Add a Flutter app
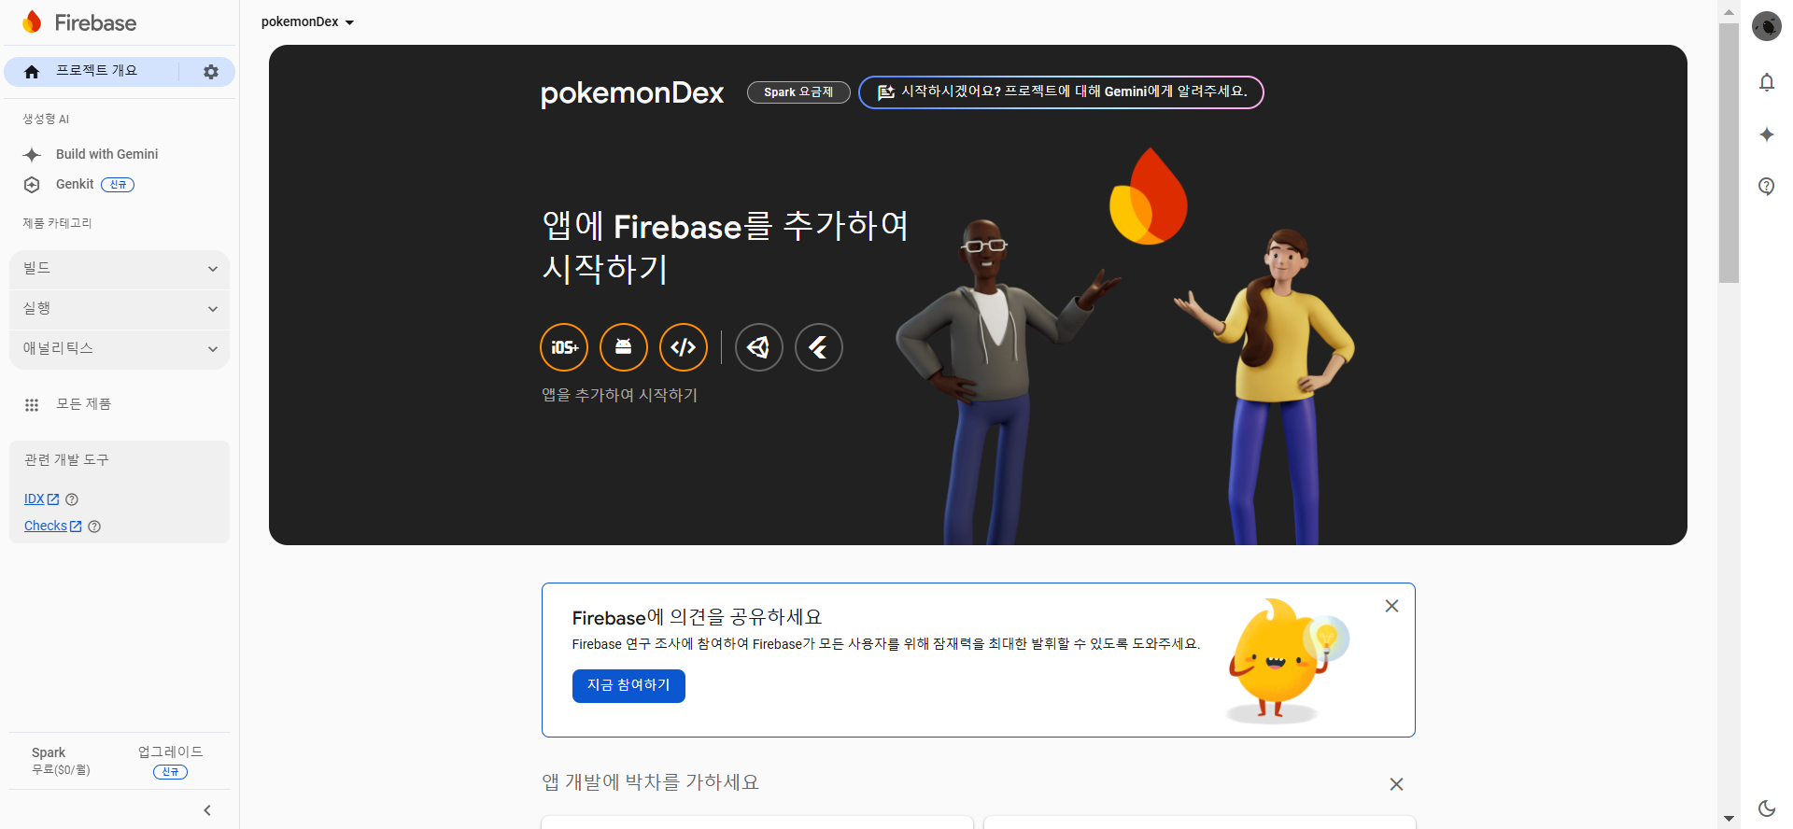Image resolution: width=1793 pixels, height=829 pixels. (x=819, y=347)
